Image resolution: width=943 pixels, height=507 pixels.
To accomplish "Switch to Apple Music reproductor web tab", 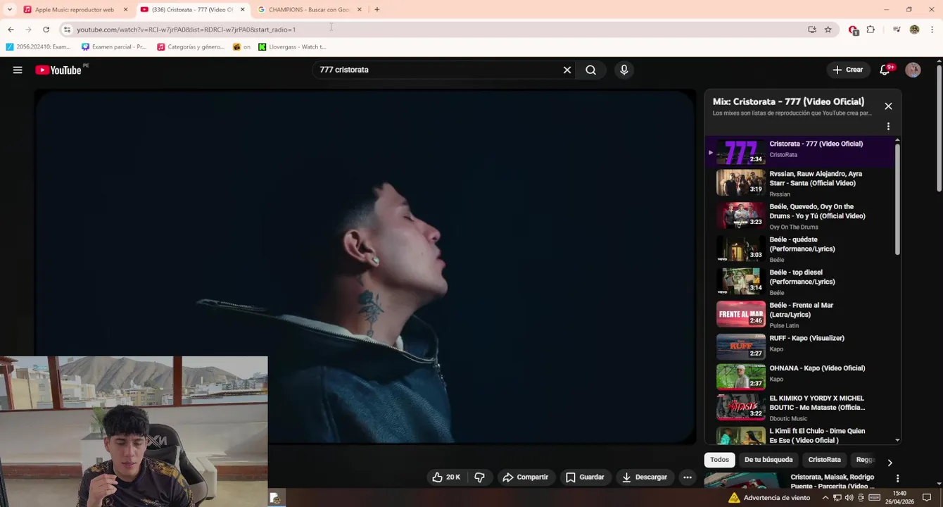I will (x=74, y=10).
